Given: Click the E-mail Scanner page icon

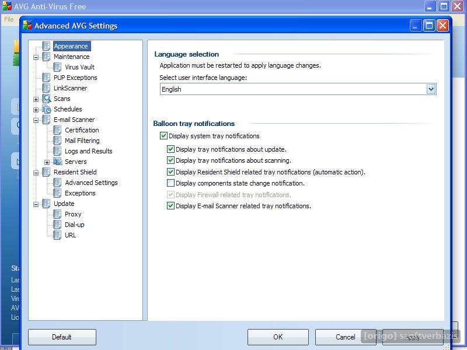Looking at the screenshot, I should (46, 120).
